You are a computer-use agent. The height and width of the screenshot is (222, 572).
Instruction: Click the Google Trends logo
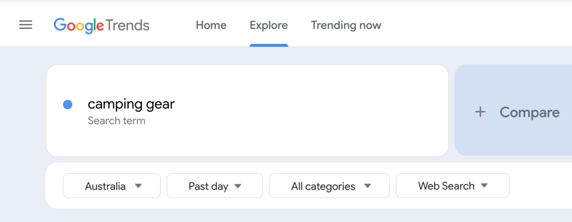pos(101,25)
